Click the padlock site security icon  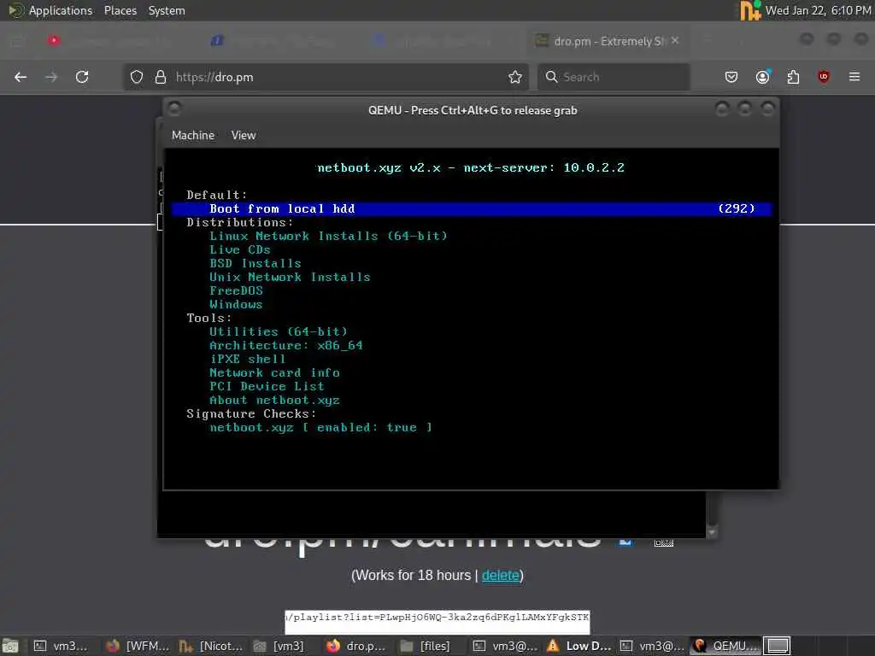[x=160, y=77]
